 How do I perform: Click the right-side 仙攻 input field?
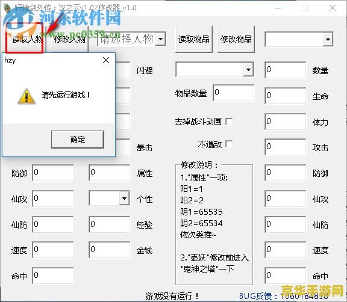[286, 199]
